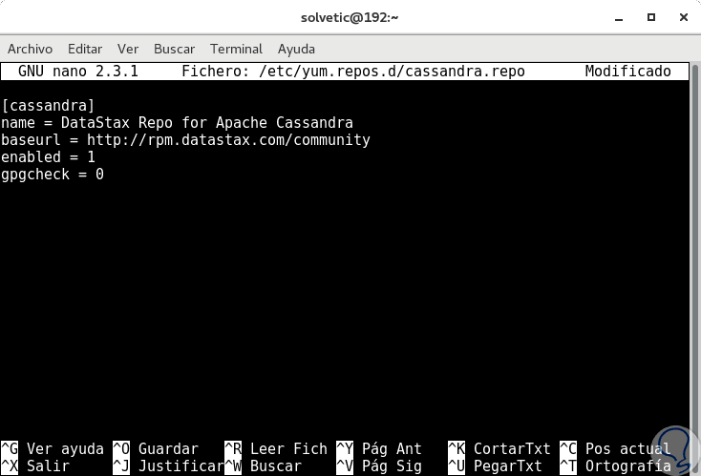701x476 pixels.
Task: Click the gpgcheck = 0 line
Action: tap(53, 175)
